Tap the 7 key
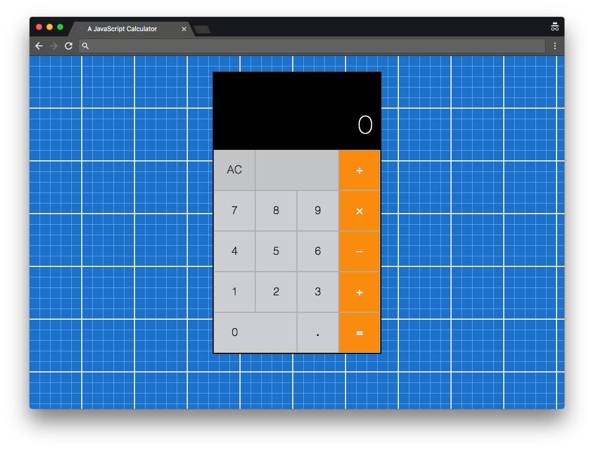The image size is (594, 451). (235, 210)
